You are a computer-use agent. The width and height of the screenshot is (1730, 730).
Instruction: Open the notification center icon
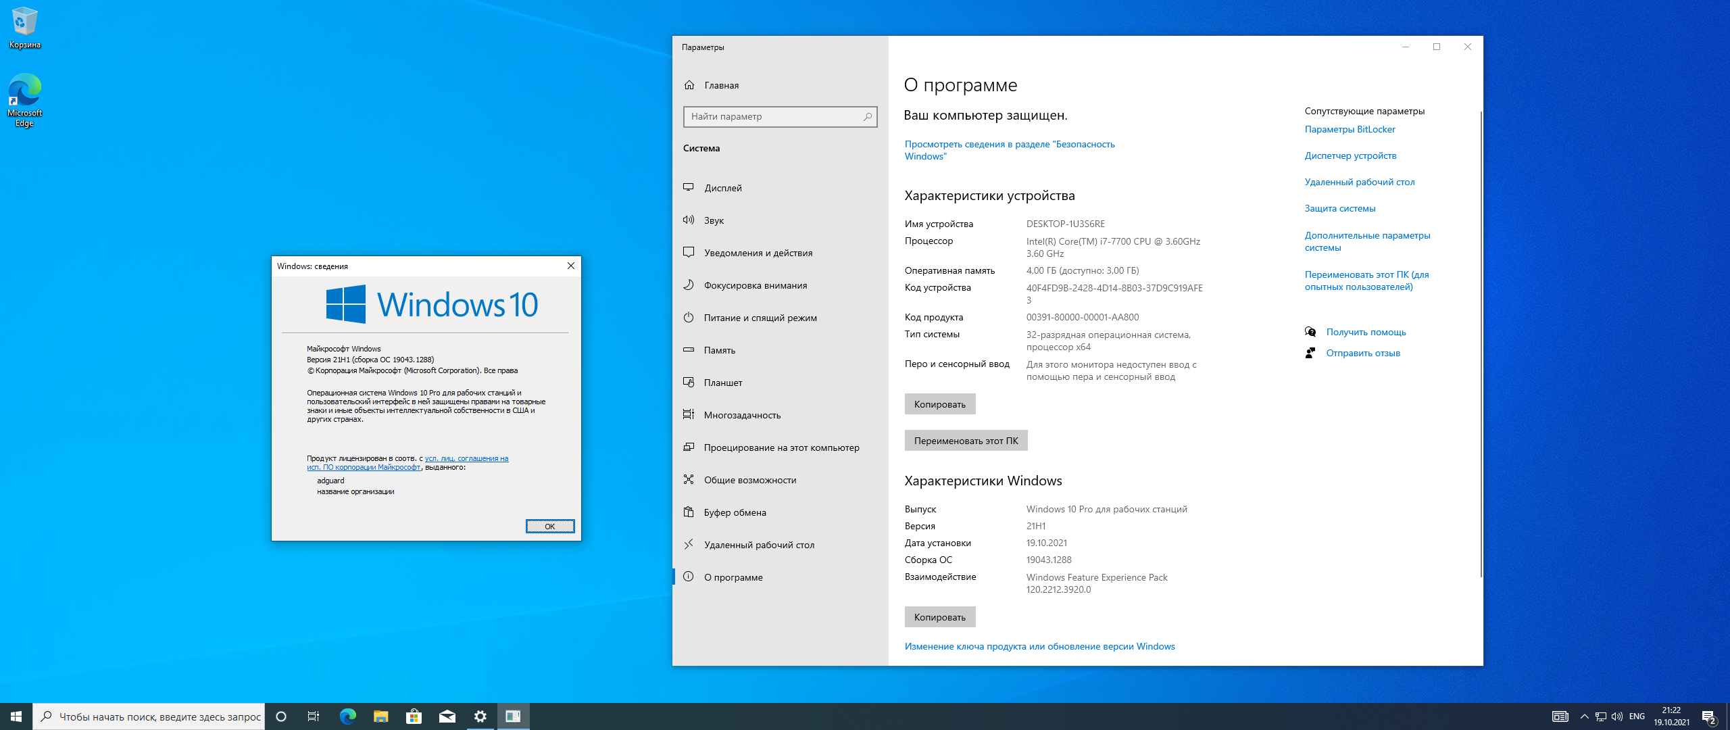tap(1709, 716)
